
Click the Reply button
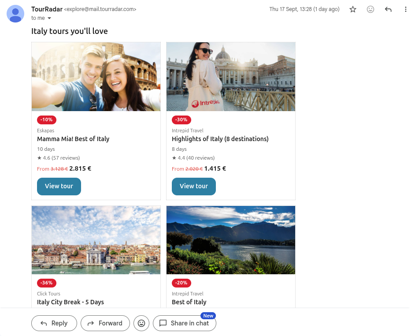coord(54,323)
